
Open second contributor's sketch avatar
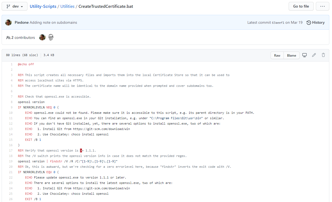(x=51, y=37)
